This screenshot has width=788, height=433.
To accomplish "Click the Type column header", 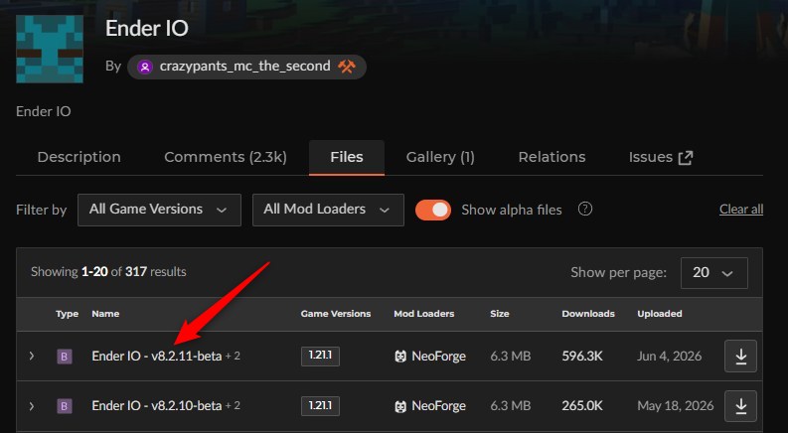I will tap(67, 314).
